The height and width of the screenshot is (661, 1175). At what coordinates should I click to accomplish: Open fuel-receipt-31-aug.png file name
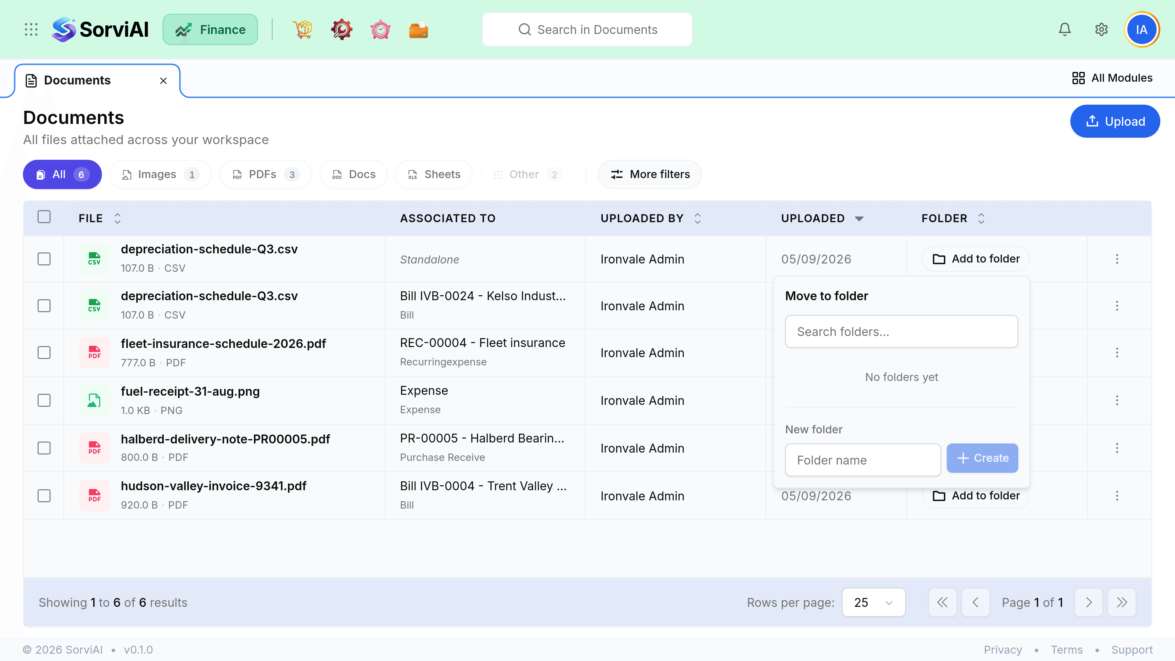click(x=190, y=391)
